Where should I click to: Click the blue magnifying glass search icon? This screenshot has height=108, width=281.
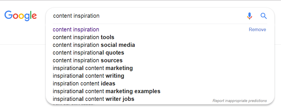click(x=264, y=16)
